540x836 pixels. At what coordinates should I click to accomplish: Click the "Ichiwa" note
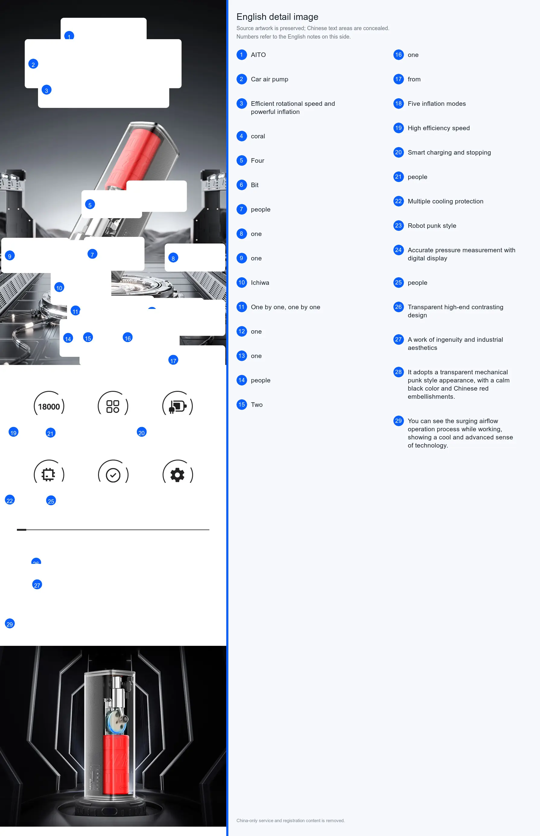pos(260,283)
